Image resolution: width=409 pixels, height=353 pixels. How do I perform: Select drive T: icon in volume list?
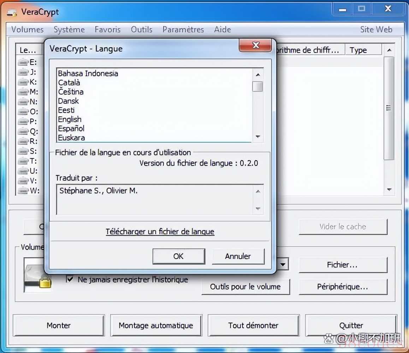coord(23,161)
